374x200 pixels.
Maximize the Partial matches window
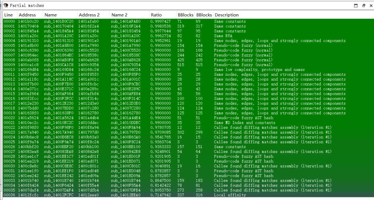[x=356, y=6]
